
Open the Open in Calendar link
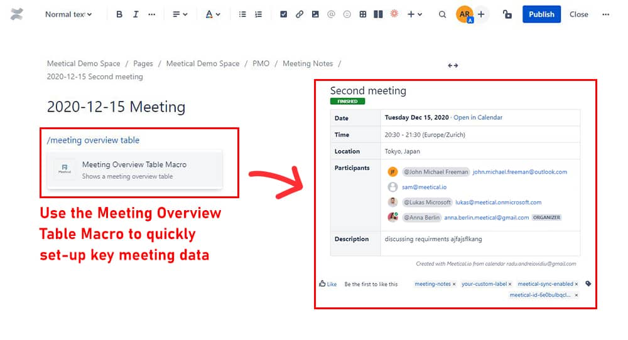[478, 117]
